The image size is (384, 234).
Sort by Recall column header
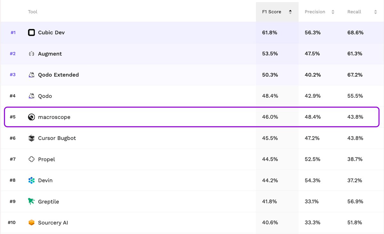point(362,12)
